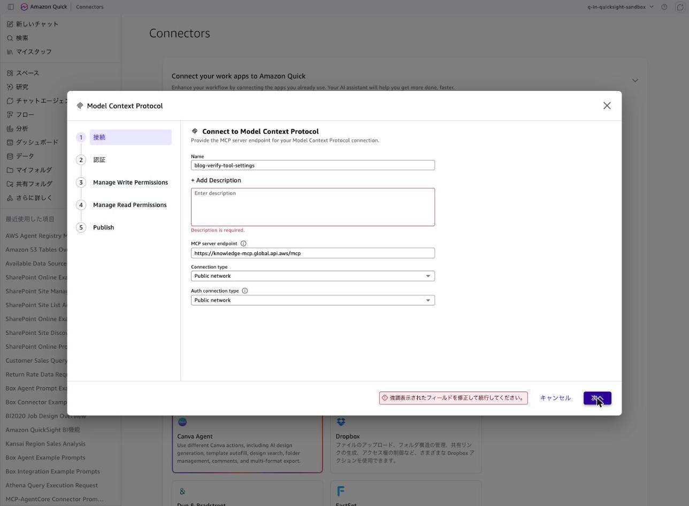Viewport: 689px width, 506px height.
Task: Open recent item Box Integration Example Prompts
Action: pyautogui.click(x=52, y=472)
